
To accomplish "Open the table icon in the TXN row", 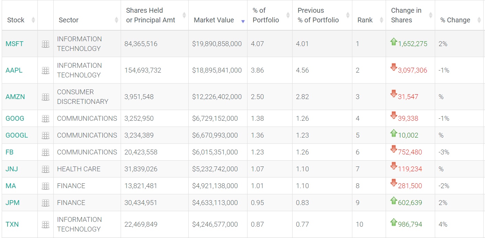I will pos(45,225).
